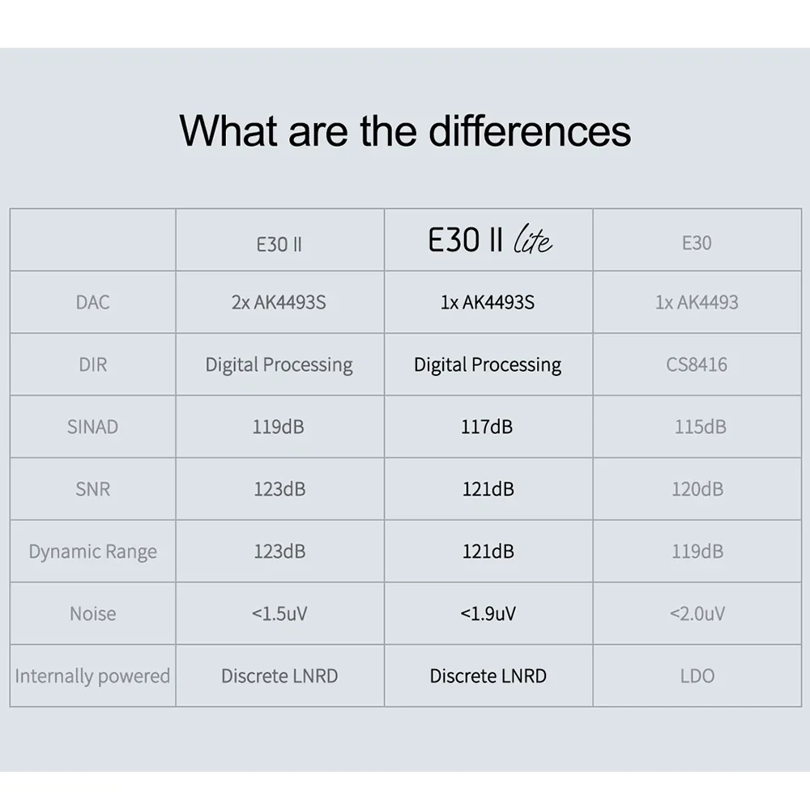Screen dimensions: 810x810
Task: Click the Dynamic Range row label
Action: point(92,552)
